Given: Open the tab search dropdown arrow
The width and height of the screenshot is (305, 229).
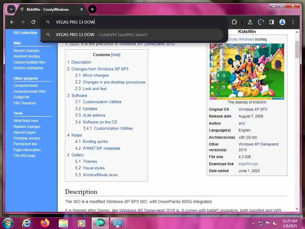Looking at the screenshot, I should (11, 9).
